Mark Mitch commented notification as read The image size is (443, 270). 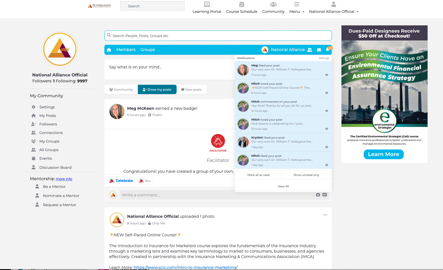pos(327,111)
